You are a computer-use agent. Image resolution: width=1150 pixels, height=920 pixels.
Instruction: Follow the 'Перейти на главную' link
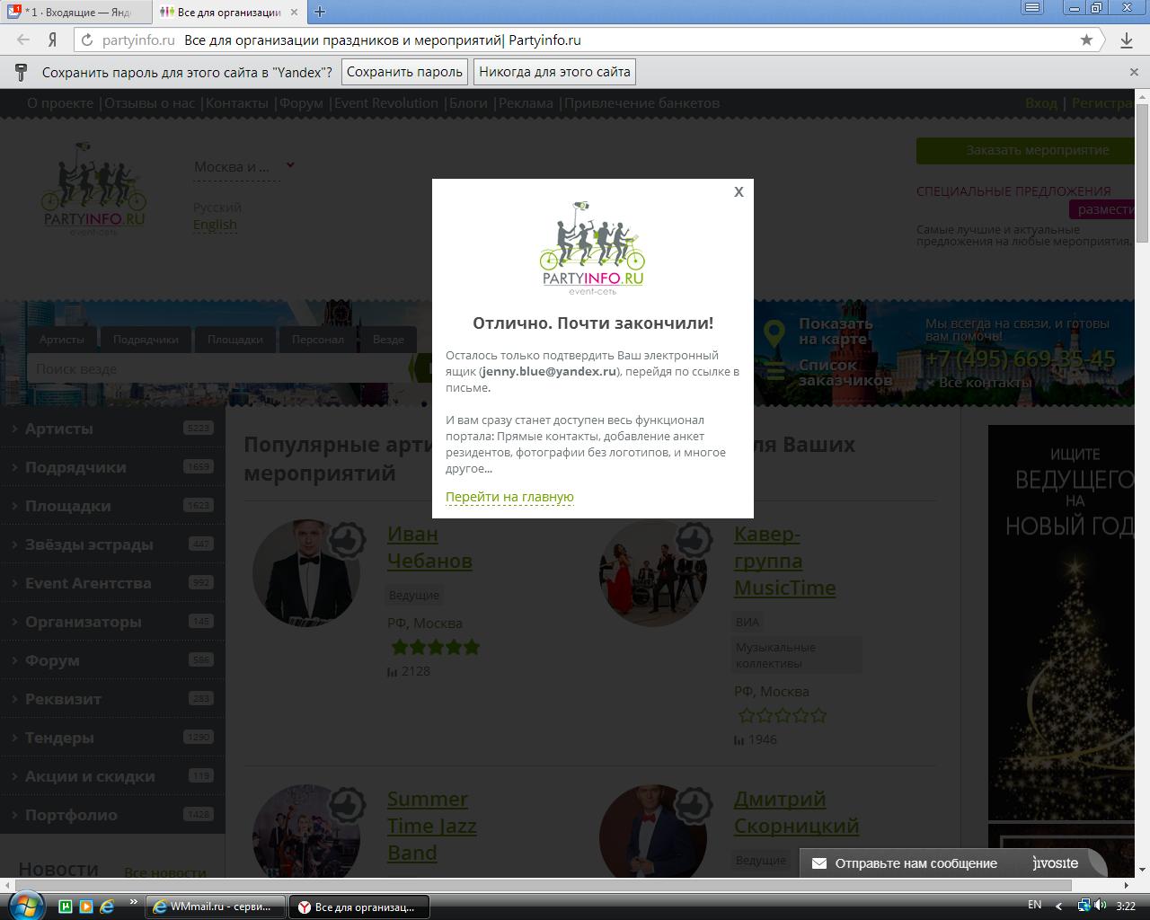[x=509, y=497]
